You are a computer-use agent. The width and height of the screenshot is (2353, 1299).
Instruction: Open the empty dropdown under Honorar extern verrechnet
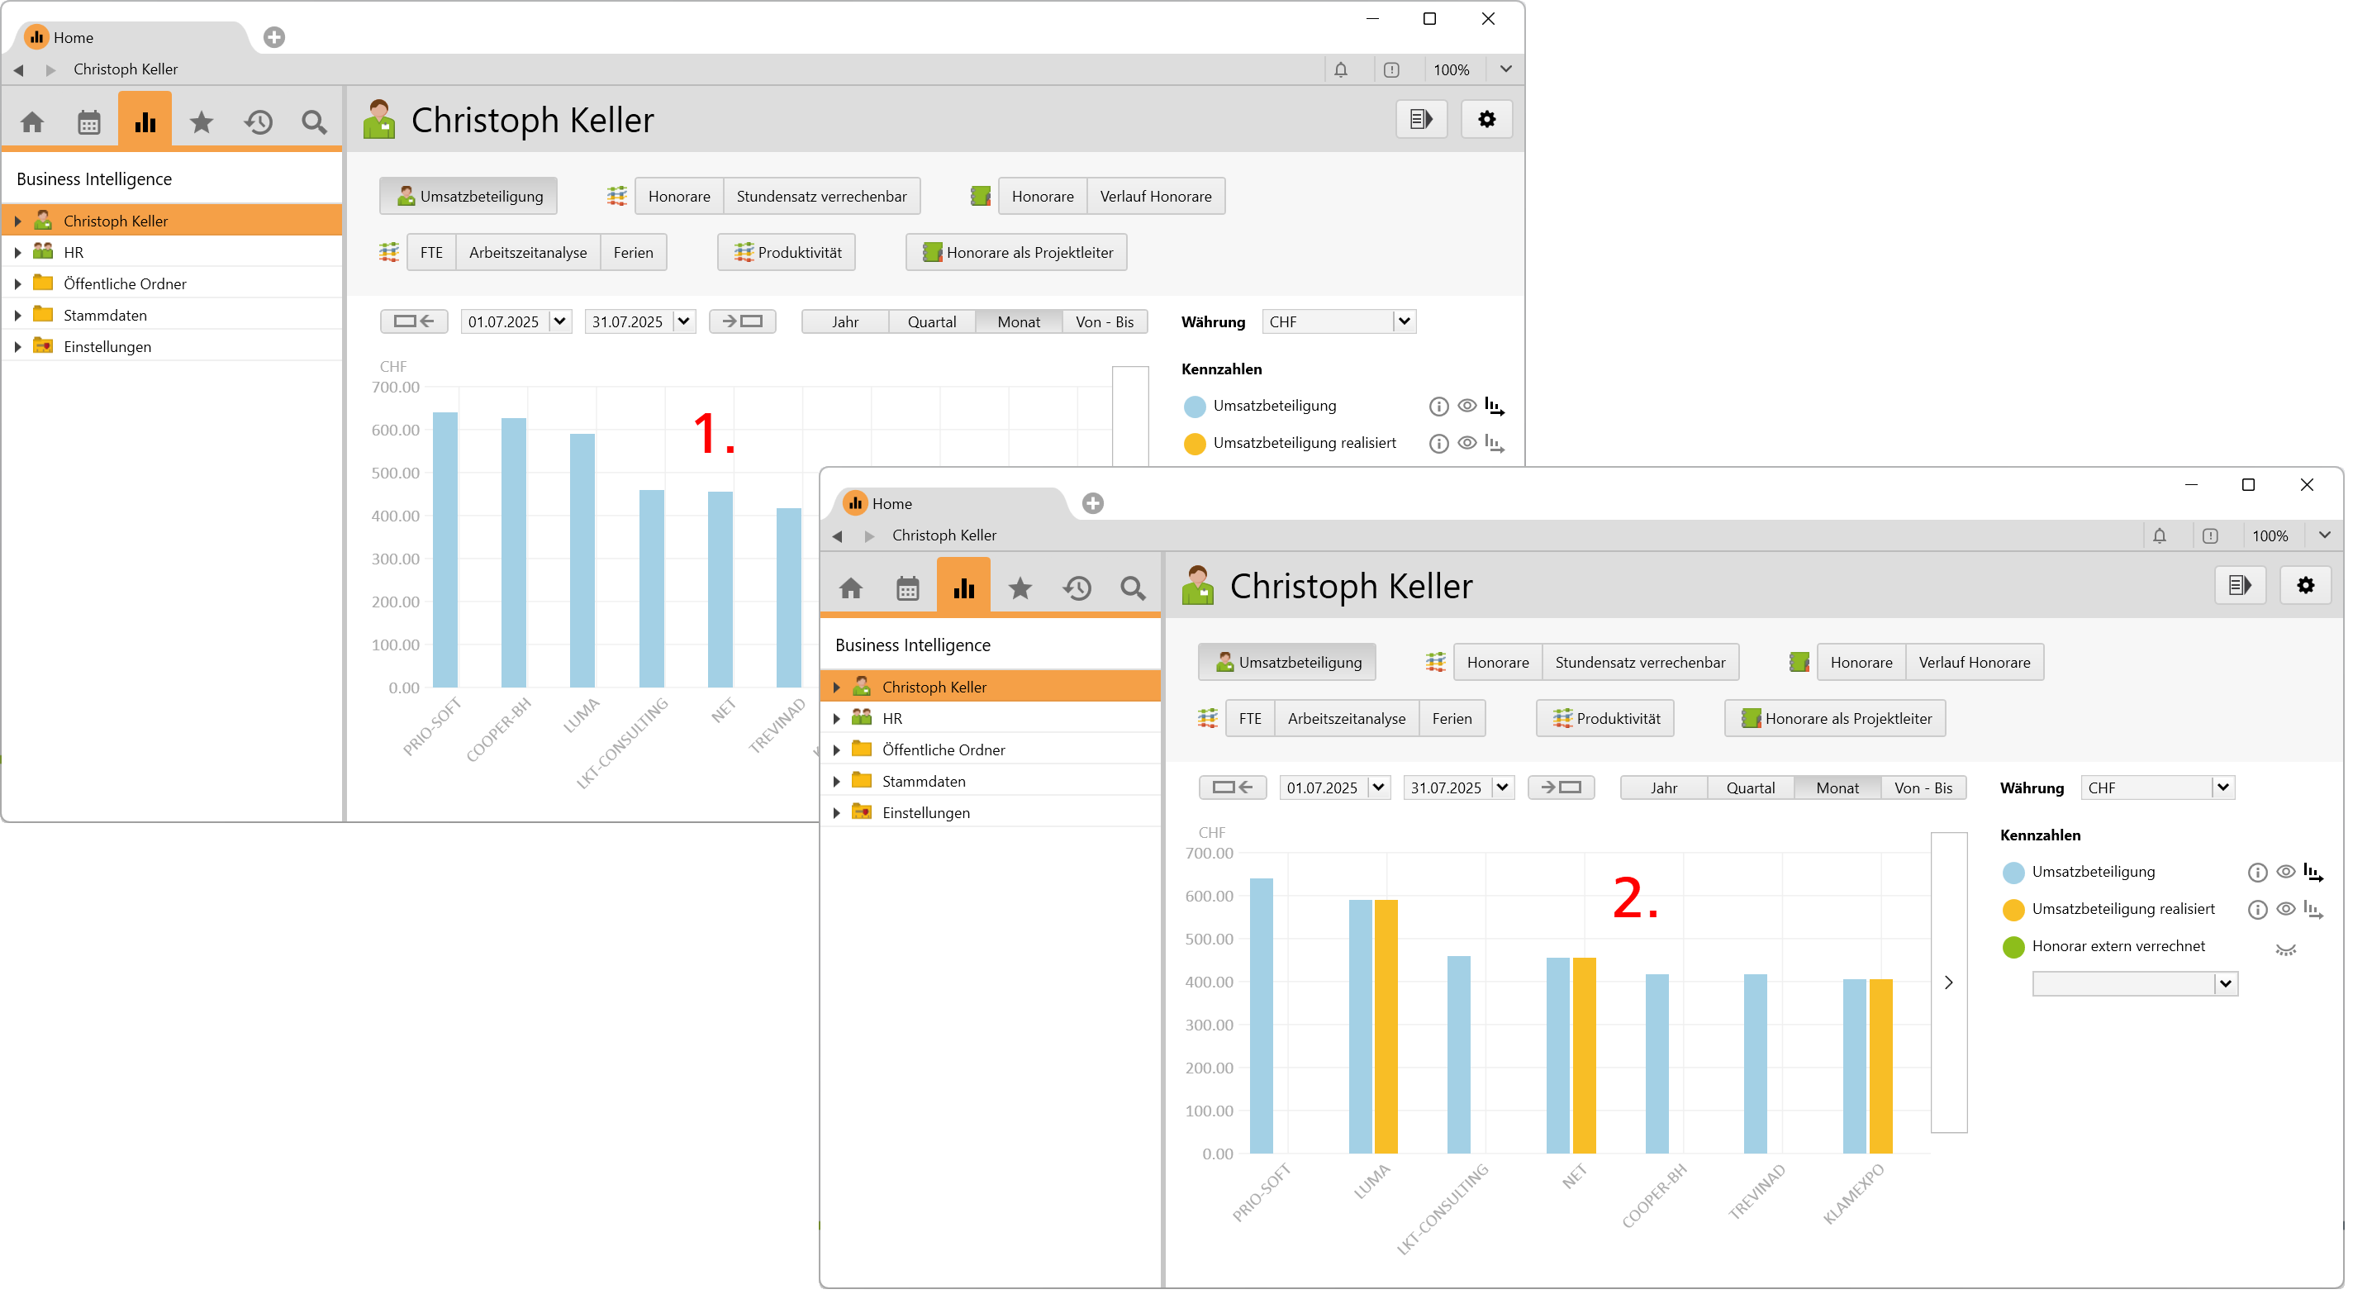[x=2135, y=984]
